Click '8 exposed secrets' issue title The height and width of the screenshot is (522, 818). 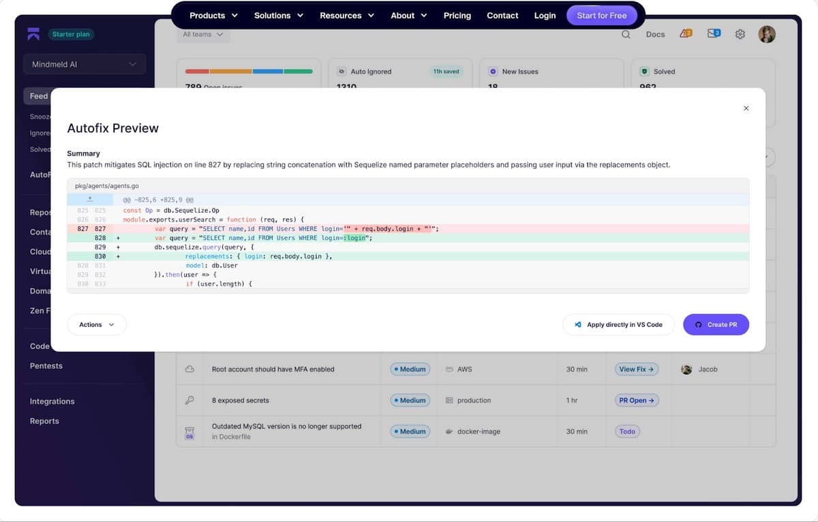[x=240, y=401]
